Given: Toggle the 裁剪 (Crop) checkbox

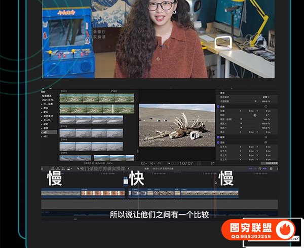Looking at the screenshot, I should pyautogui.click(x=217, y=137).
